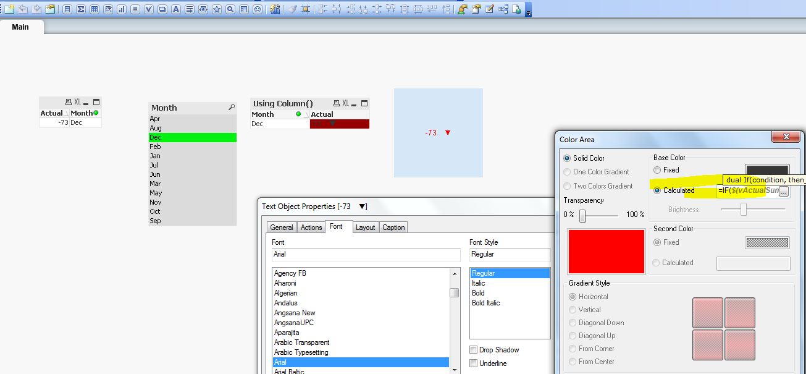Create a Slider/Calendar object from toolbar
Image resolution: width=806 pixels, height=374 pixels.
pos(203,9)
